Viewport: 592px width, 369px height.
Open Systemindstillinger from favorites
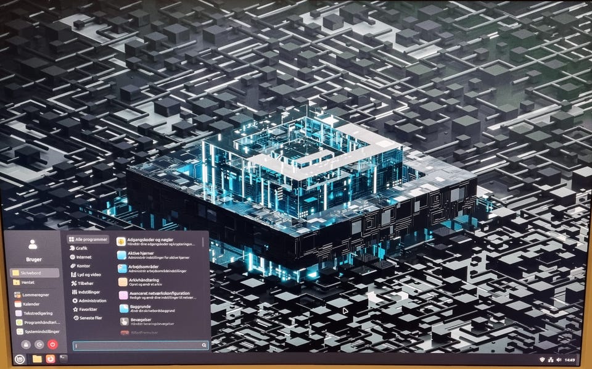(x=36, y=331)
